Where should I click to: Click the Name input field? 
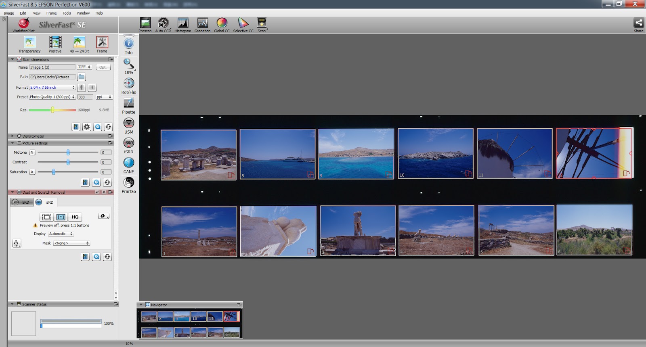pos(52,67)
